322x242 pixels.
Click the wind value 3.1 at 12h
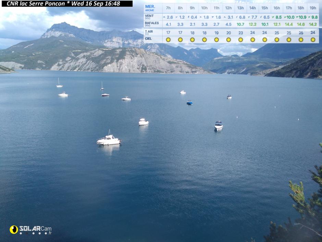click(x=230, y=17)
